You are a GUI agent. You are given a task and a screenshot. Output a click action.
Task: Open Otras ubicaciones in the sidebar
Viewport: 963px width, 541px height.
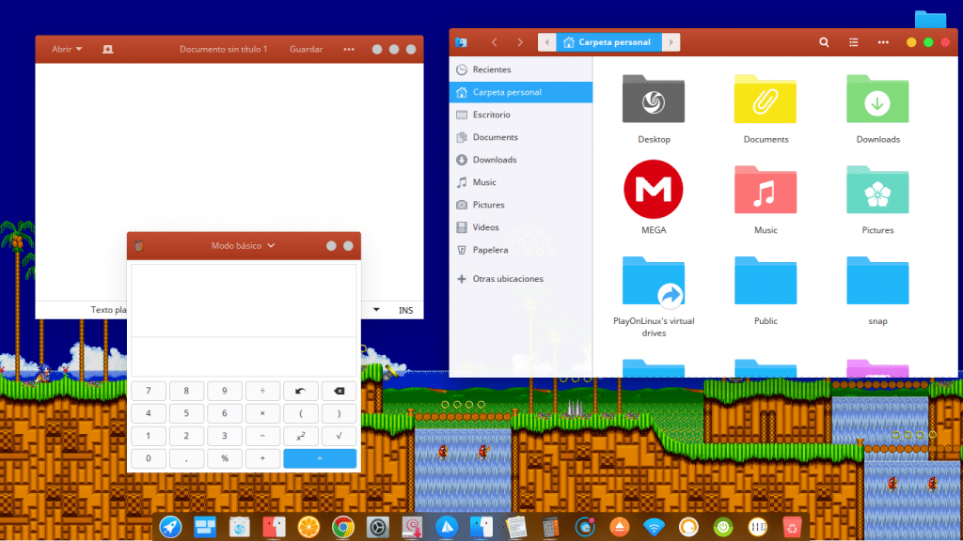tap(521, 278)
